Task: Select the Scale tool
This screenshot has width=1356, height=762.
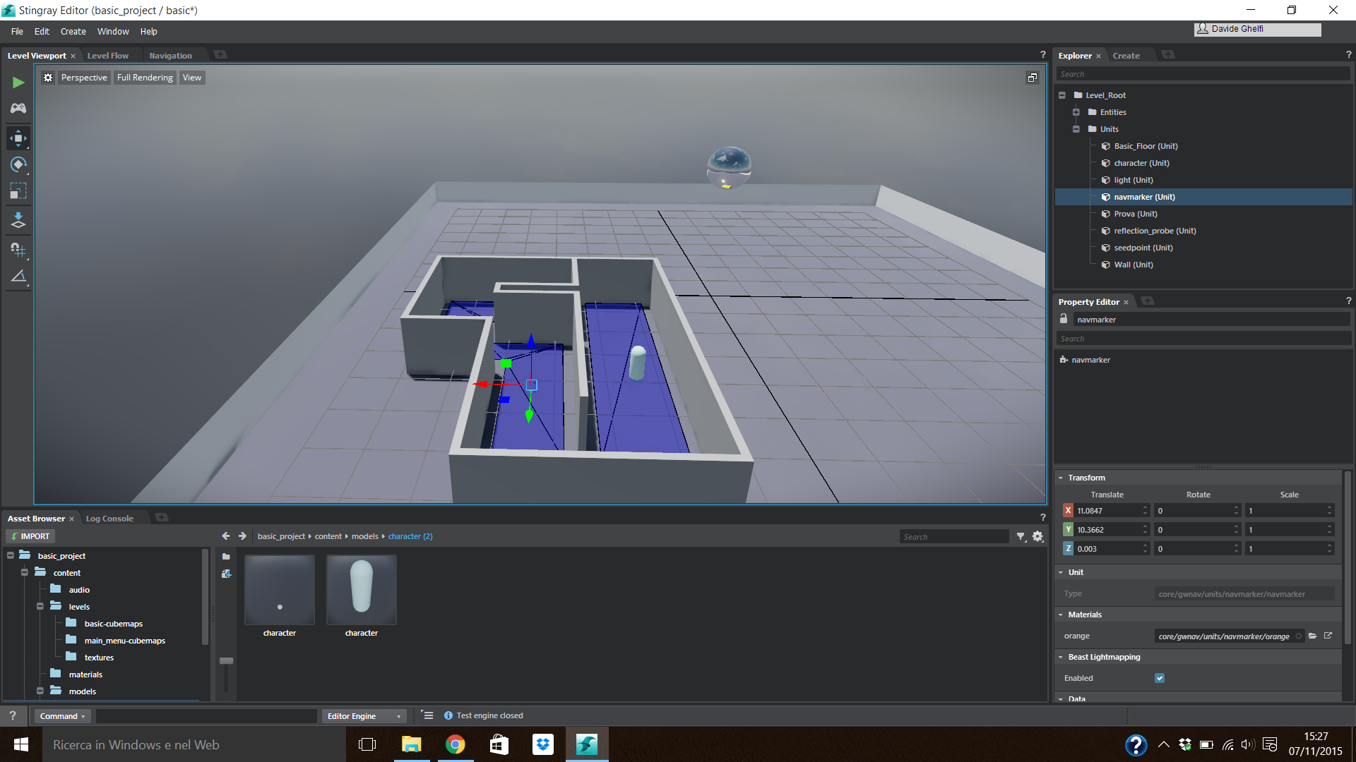Action: point(18,190)
